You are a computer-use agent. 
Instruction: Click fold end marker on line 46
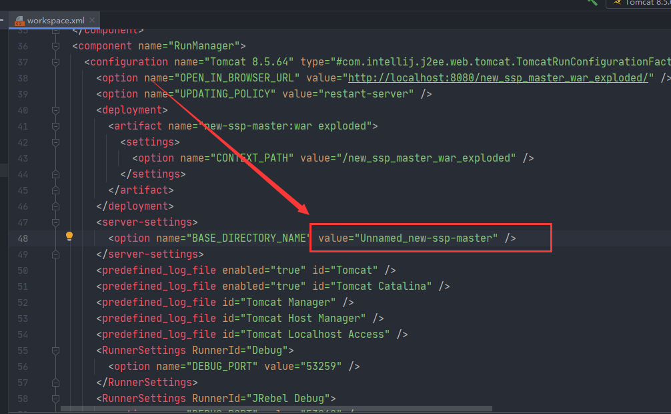[x=55, y=206]
